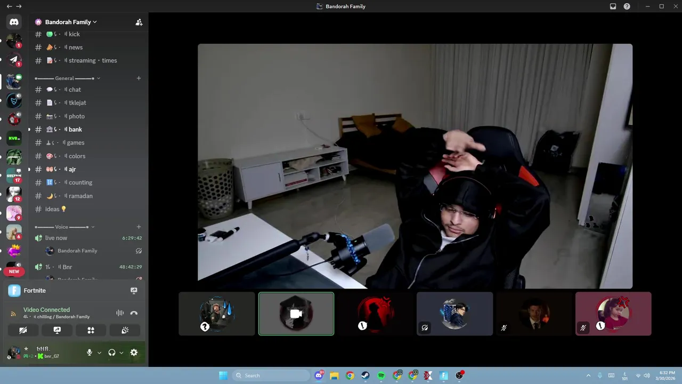Click the Fortnite game activity icon

(14, 291)
